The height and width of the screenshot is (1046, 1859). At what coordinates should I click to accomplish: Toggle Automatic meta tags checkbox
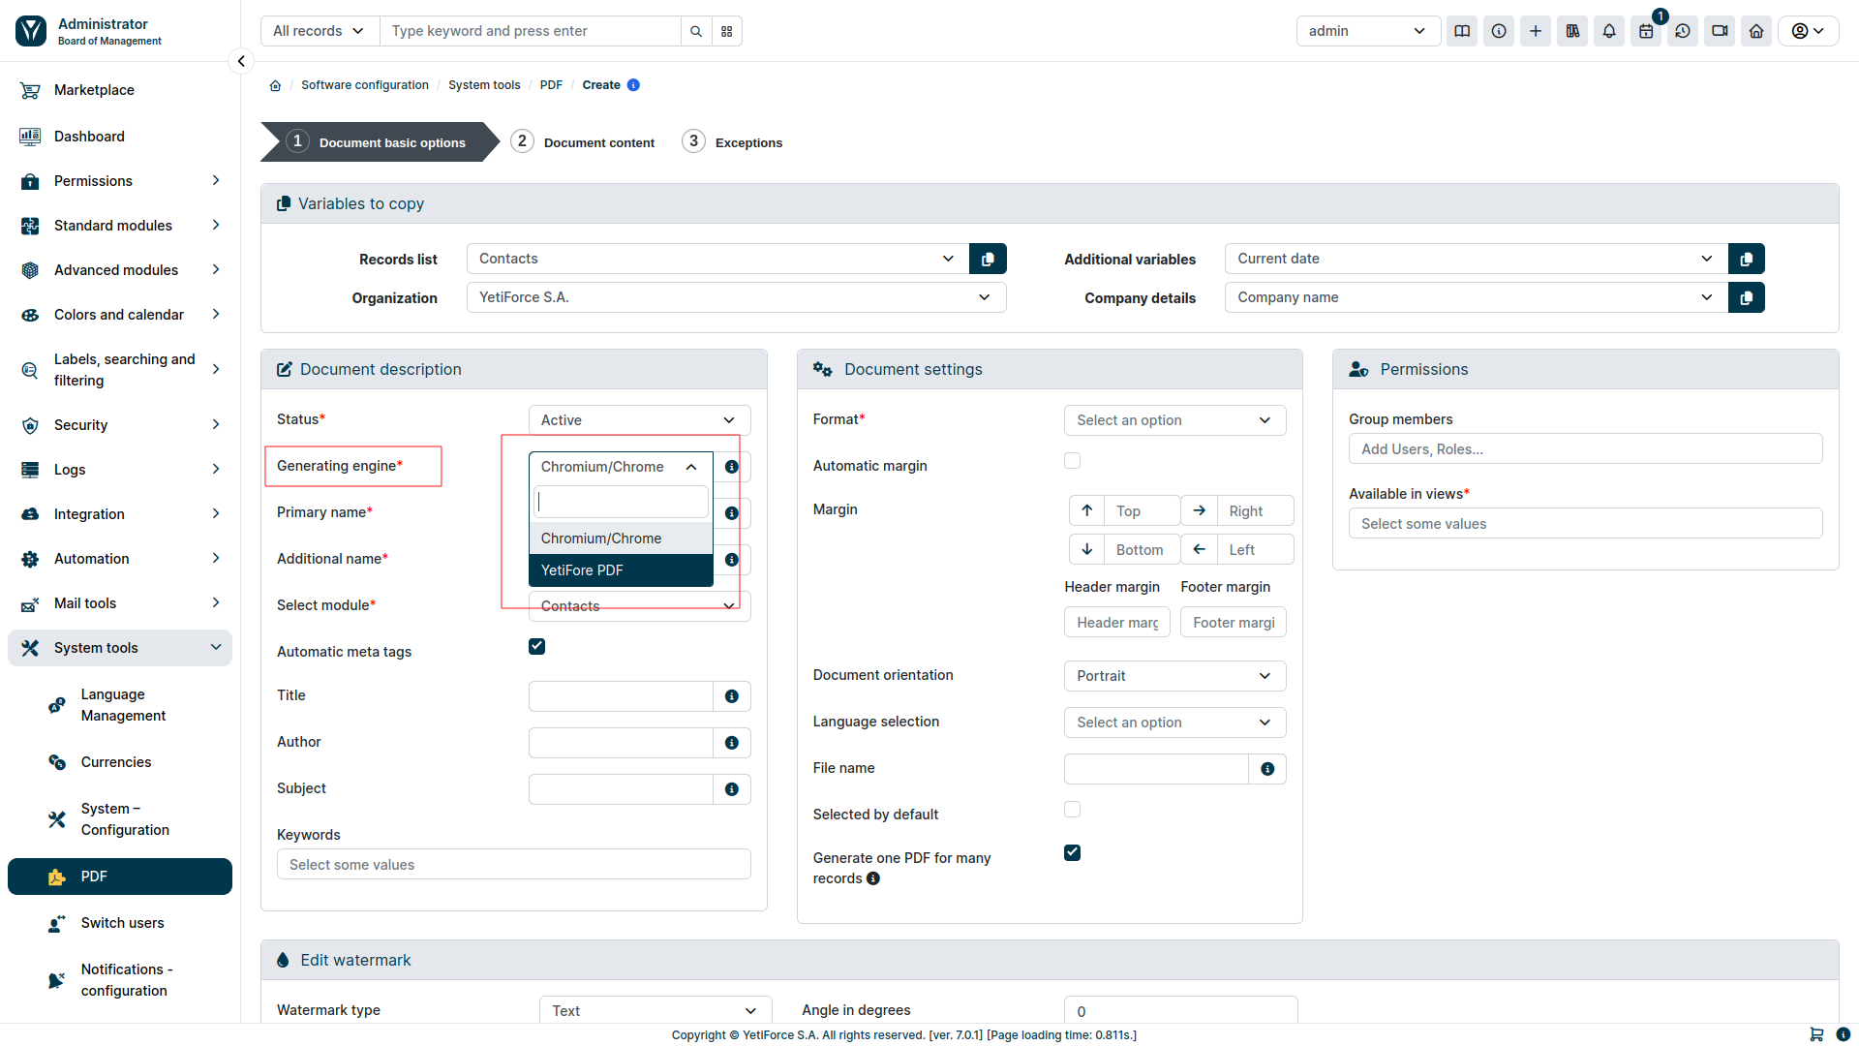[536, 647]
